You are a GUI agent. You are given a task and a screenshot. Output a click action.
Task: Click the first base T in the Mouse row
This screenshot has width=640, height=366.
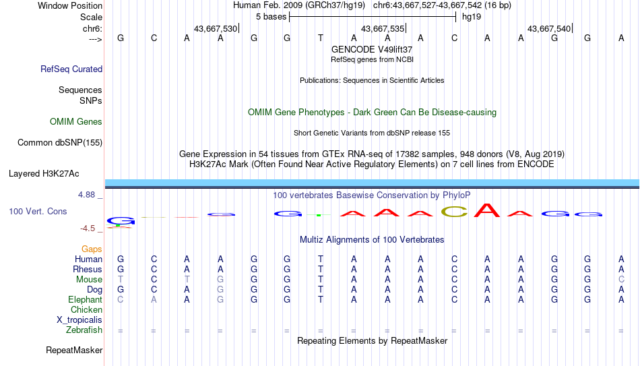[x=120, y=280]
